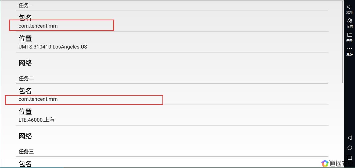Open 网络 setting under 任务二
Screen dimensions: 355x168
pos(172,136)
